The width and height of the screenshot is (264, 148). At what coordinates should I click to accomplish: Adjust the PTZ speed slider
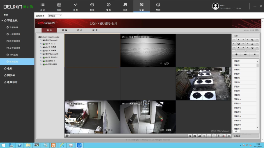(x=246, y=51)
